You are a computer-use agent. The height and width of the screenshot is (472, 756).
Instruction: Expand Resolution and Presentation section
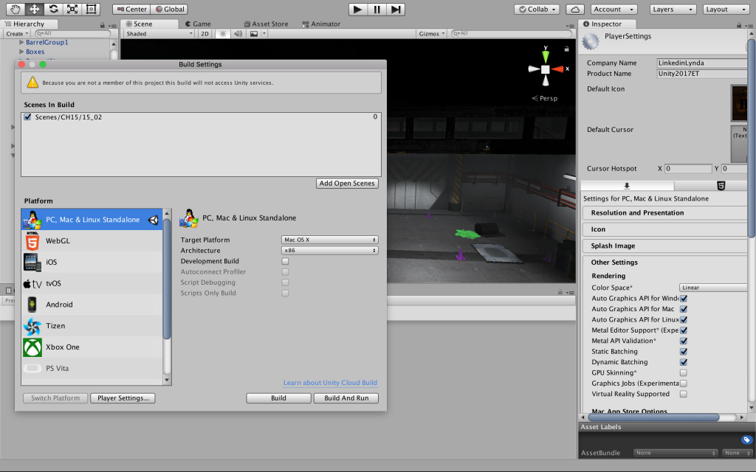664,213
